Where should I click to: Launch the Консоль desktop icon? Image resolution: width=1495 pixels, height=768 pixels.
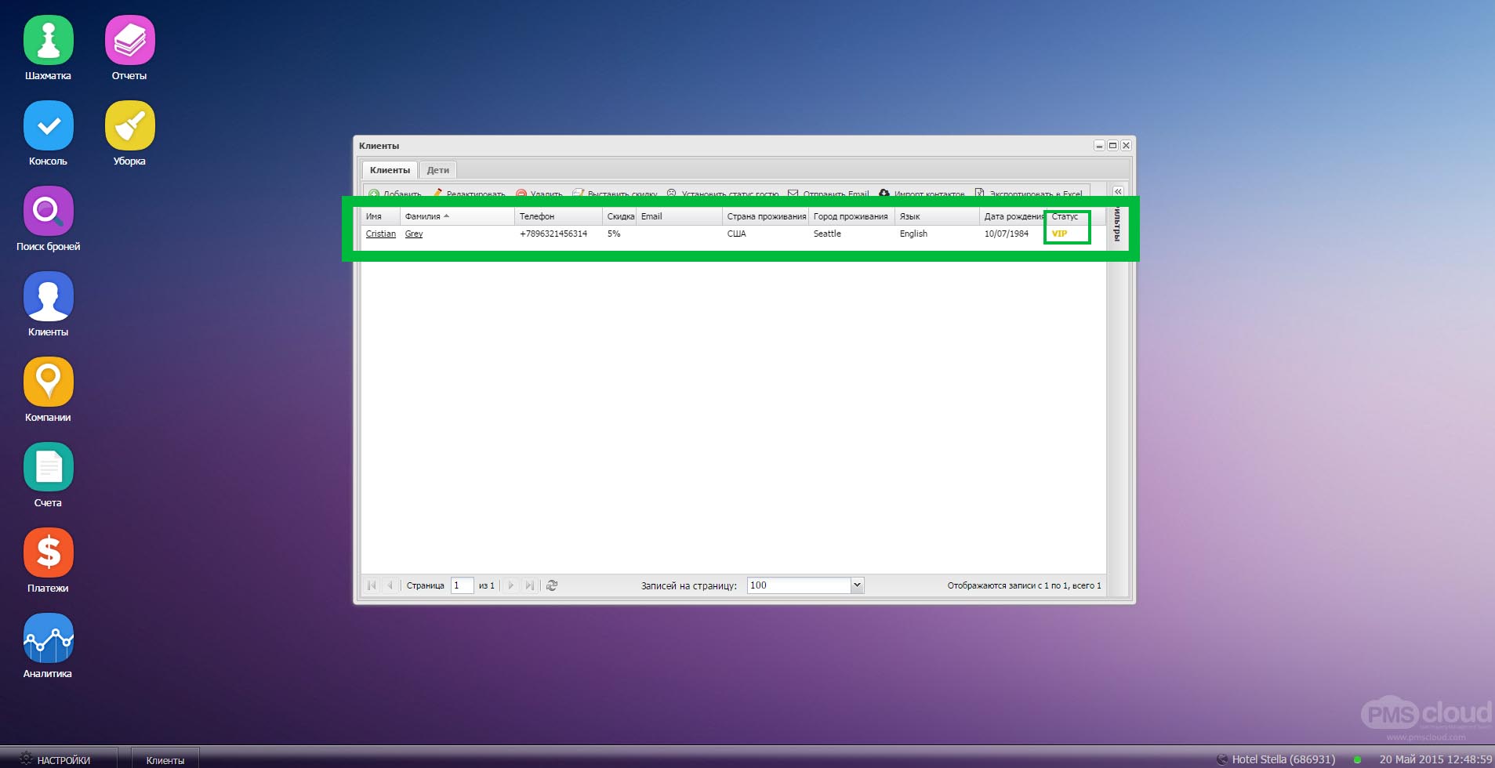48,126
